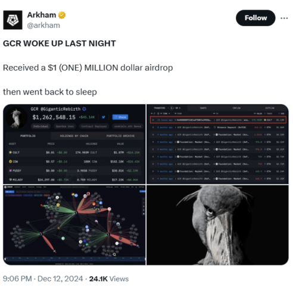Switch to Holdings By Chain tab
Screen dimensions: 293x288
[x=74, y=136]
